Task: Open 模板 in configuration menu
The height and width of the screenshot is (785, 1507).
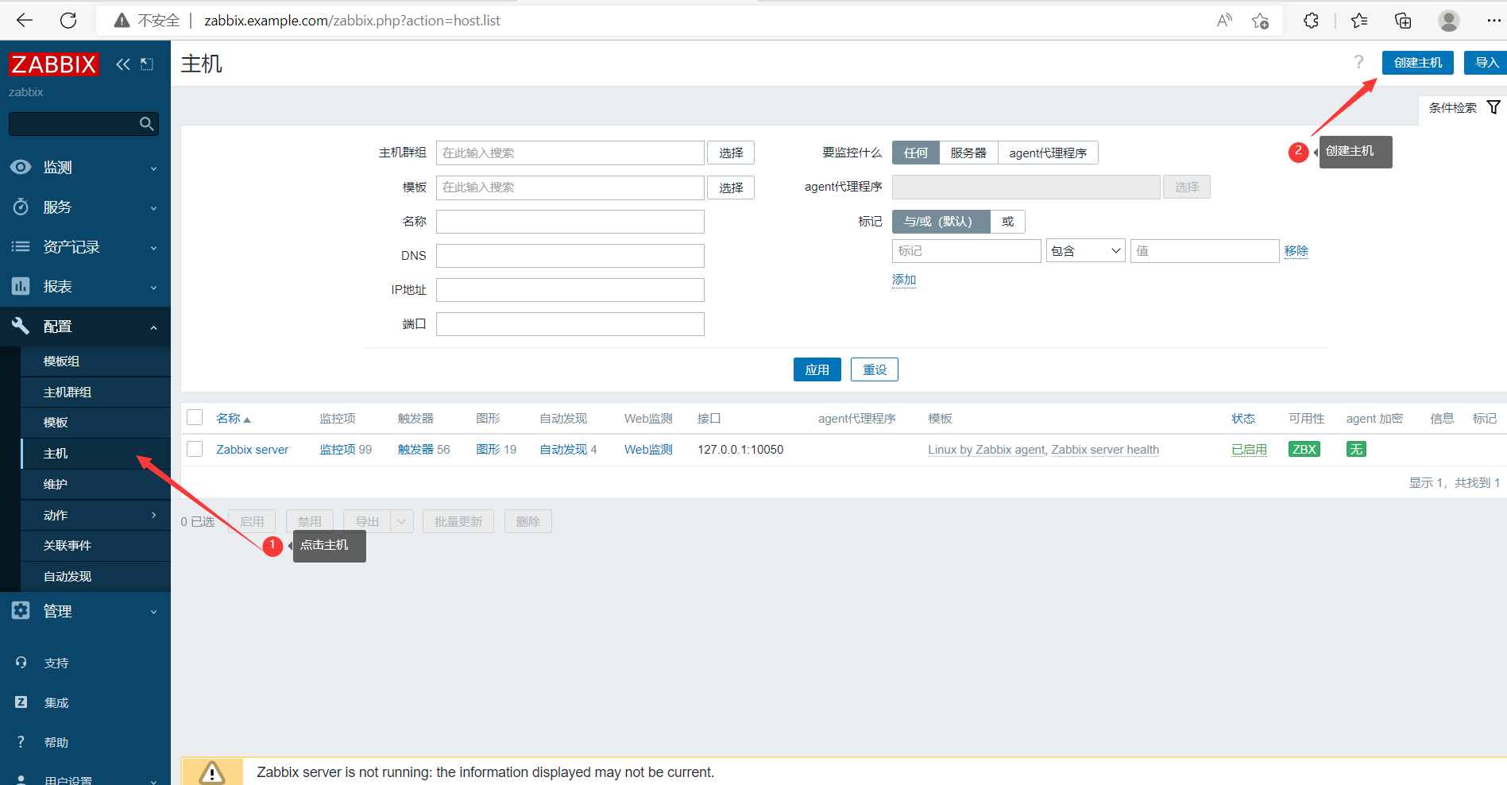Action: click(95, 423)
